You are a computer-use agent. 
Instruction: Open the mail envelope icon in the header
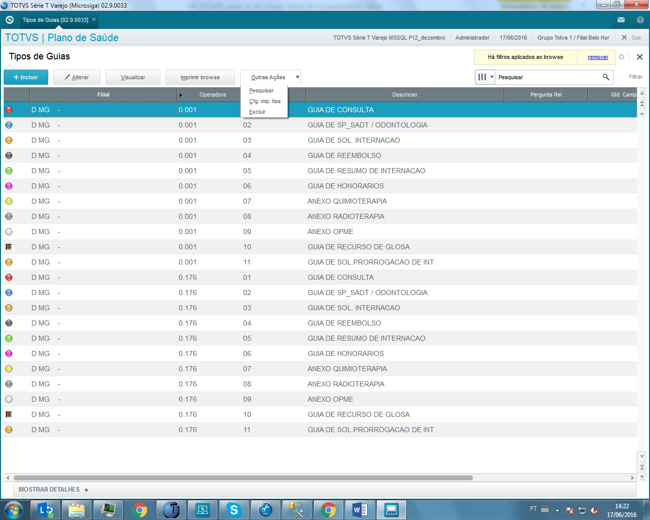pyautogui.click(x=621, y=20)
